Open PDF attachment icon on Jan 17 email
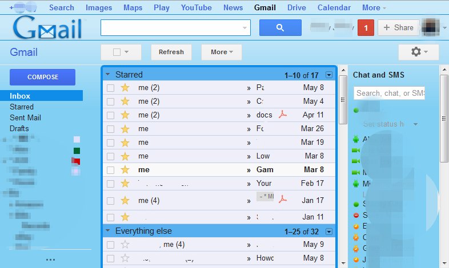 point(282,199)
